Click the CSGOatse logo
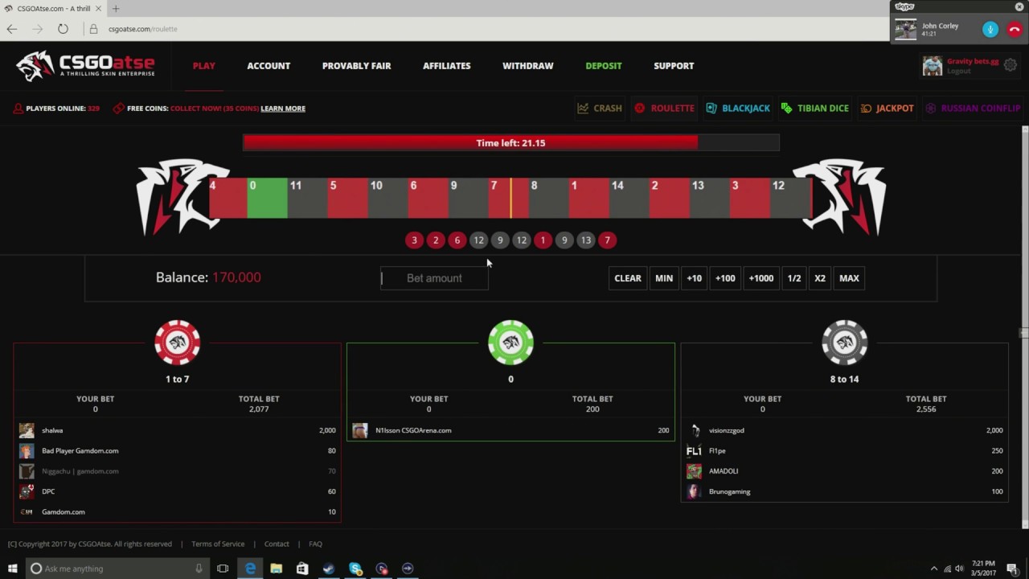This screenshot has width=1029, height=579. (x=85, y=66)
